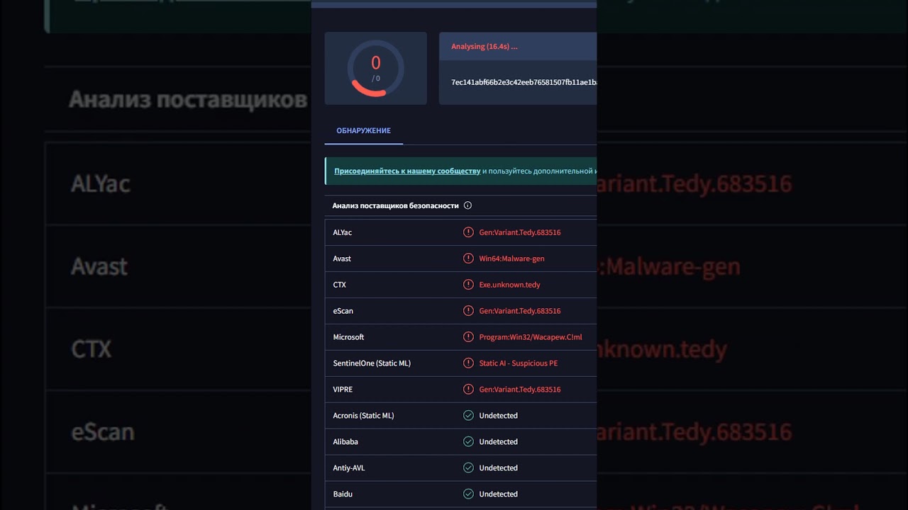Click the 'Анализ поставщиков безопасности' heading

click(x=396, y=205)
